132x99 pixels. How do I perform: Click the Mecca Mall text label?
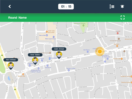tap(42, 35)
